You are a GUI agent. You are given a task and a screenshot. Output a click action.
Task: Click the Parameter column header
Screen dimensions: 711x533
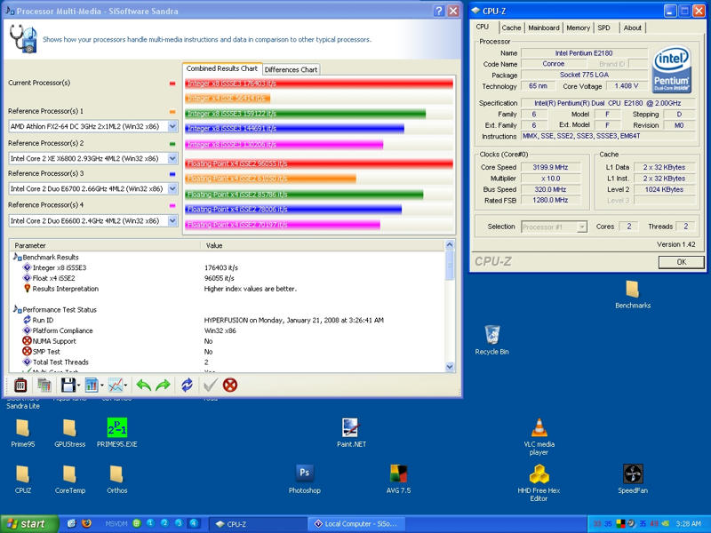pos(106,246)
